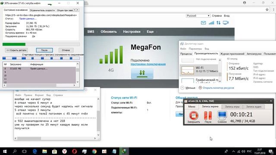The image size is (276, 155).
Task: Open the Журнал приложений tab in Task Manager
Action: coord(232,54)
